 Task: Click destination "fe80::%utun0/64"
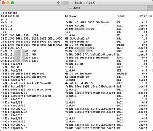(x=13, y=87)
